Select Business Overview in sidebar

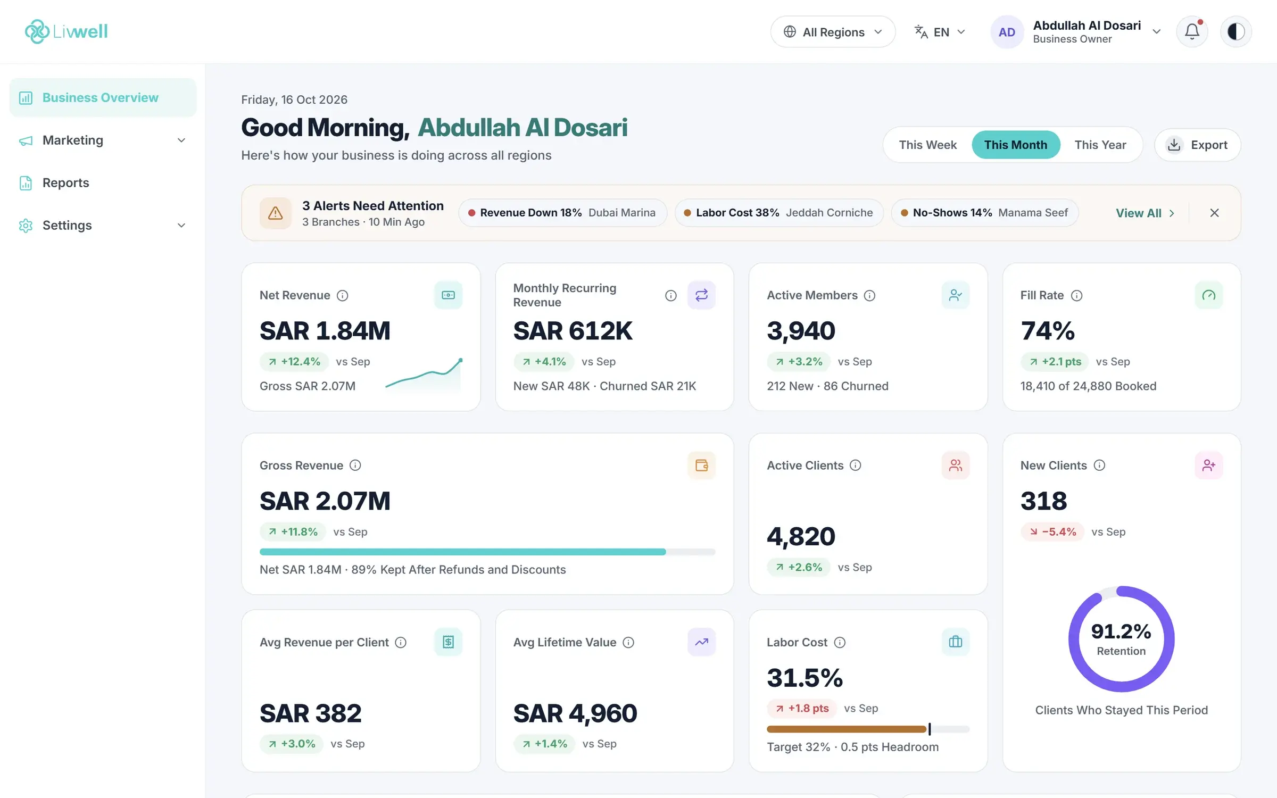coord(103,97)
